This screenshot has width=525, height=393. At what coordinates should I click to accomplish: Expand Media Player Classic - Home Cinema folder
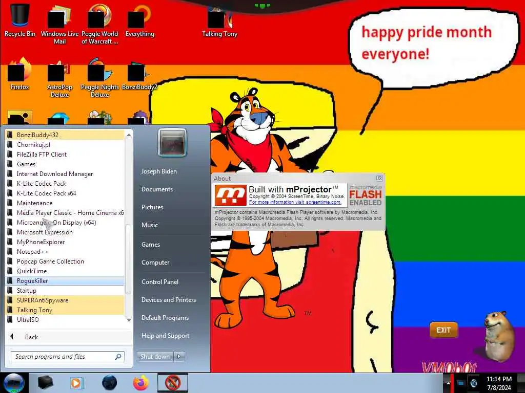pyautogui.click(x=65, y=212)
